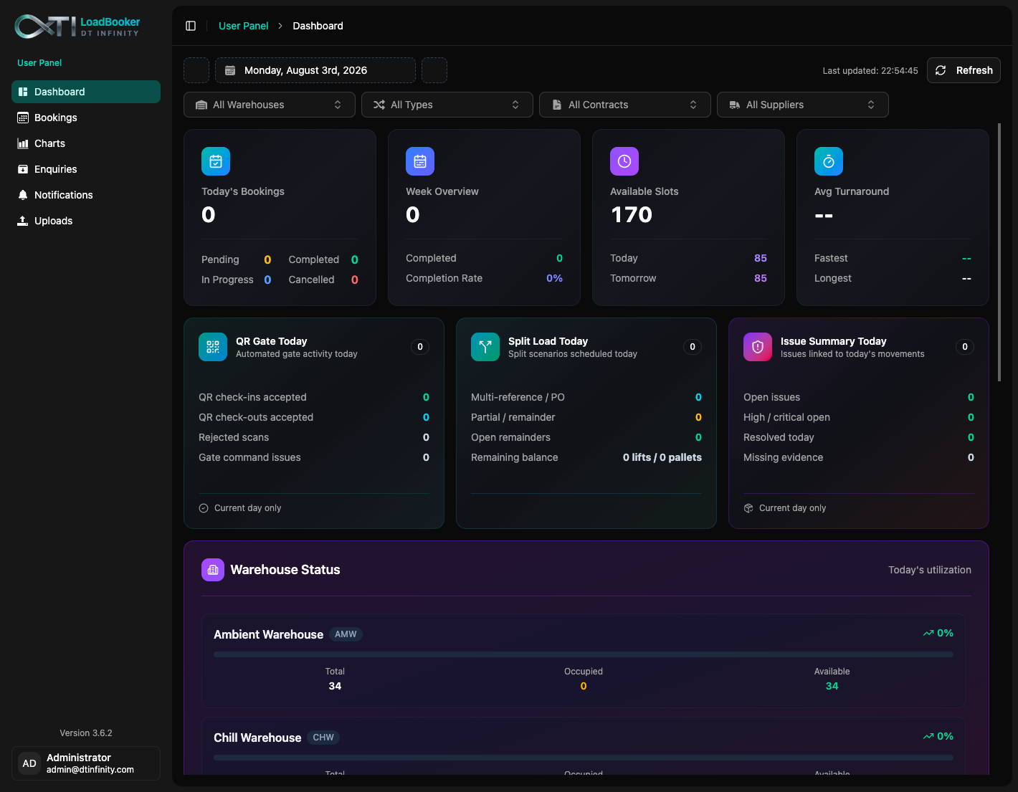Screen dimensions: 1018x792
Task: Go to next day button right of date
Action: (x=434, y=70)
